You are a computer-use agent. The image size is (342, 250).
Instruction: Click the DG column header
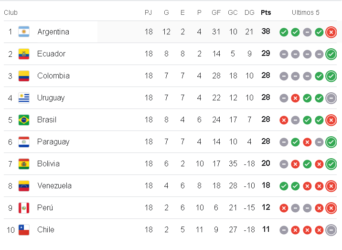(249, 12)
